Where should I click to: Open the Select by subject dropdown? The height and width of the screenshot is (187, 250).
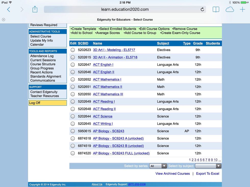208,166
